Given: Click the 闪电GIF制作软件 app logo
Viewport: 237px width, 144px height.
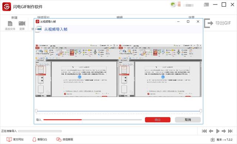Looking at the screenshot, I should (x=7, y=7).
